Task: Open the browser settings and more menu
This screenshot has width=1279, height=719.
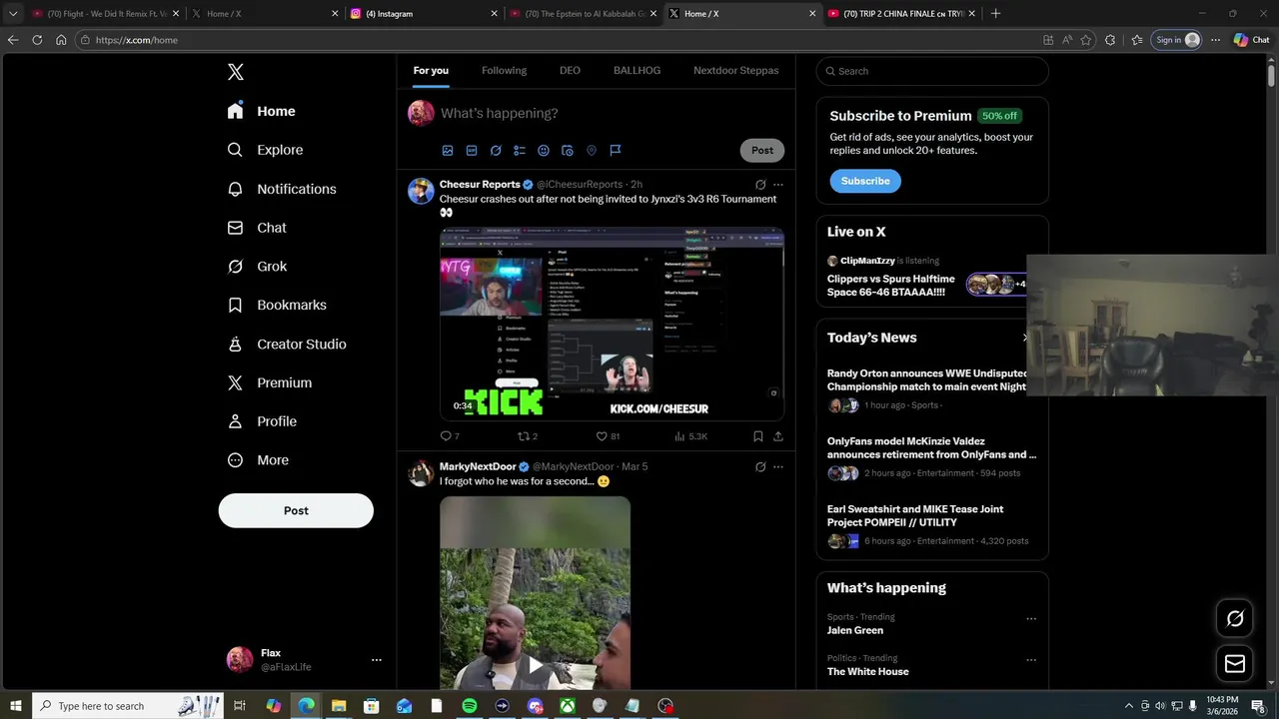Action: point(1215,40)
